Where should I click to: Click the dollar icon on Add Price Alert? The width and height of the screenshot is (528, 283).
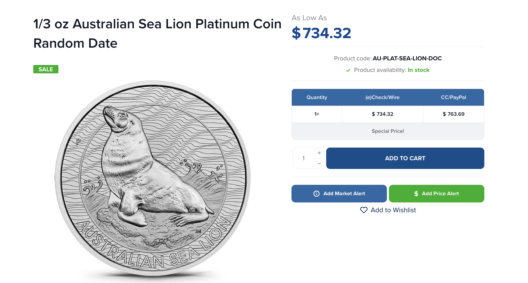[416, 193]
